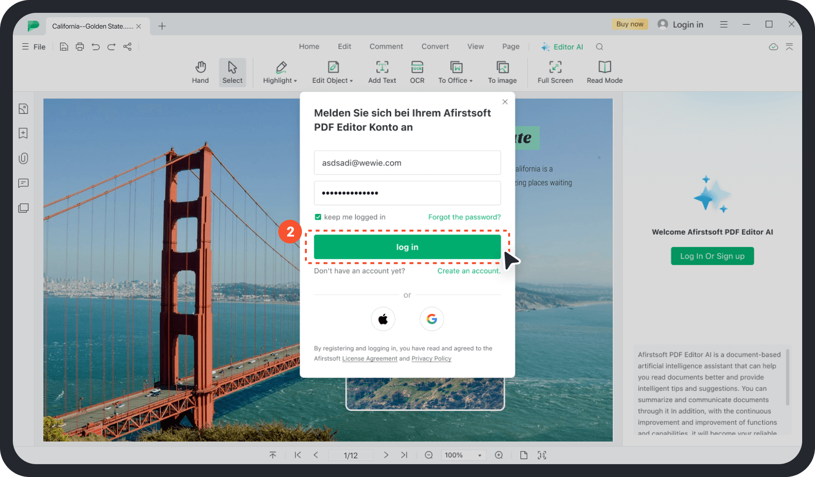
Task: Open the bookmarks panel in the left sidebar
Action: (23, 133)
